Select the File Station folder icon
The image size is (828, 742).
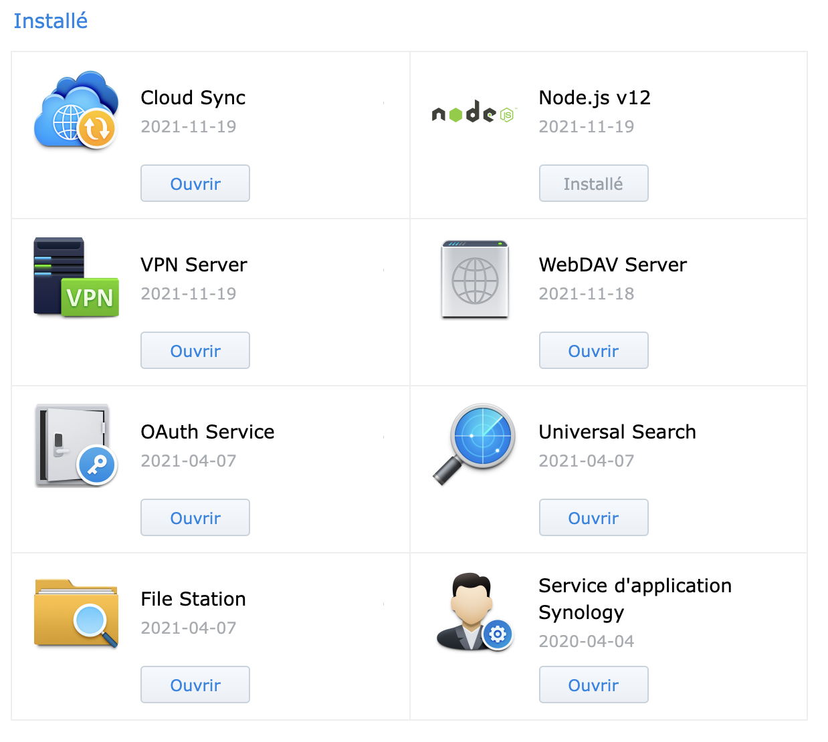(x=76, y=613)
